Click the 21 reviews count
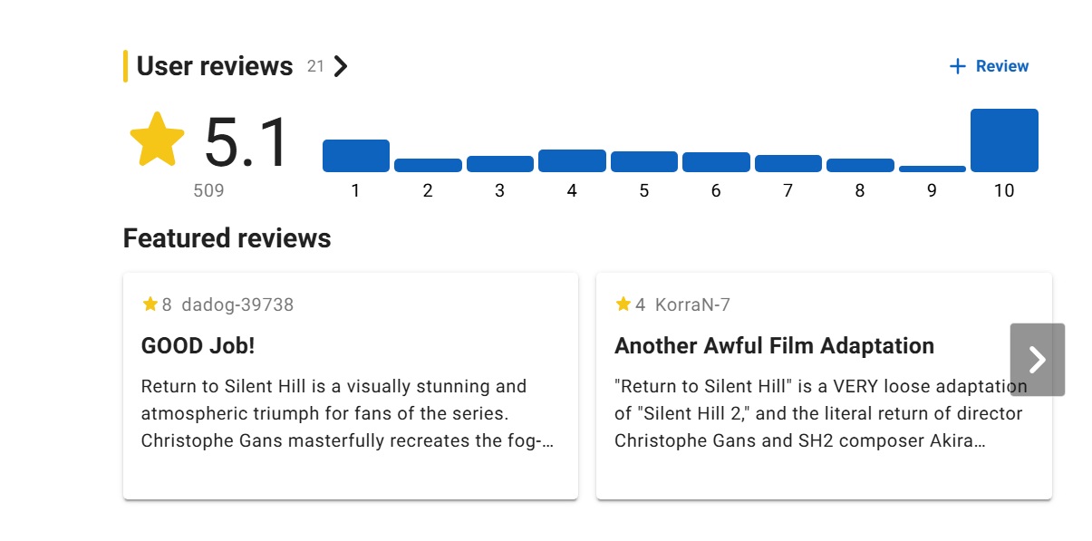Image resolution: width=1092 pixels, height=541 pixels. pyautogui.click(x=315, y=66)
